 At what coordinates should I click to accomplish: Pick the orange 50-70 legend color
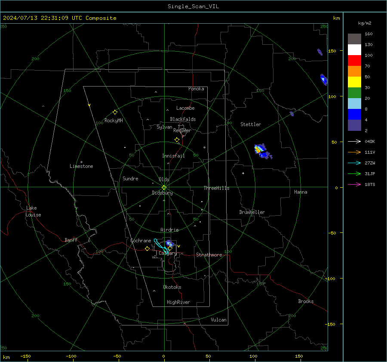pos(354,71)
